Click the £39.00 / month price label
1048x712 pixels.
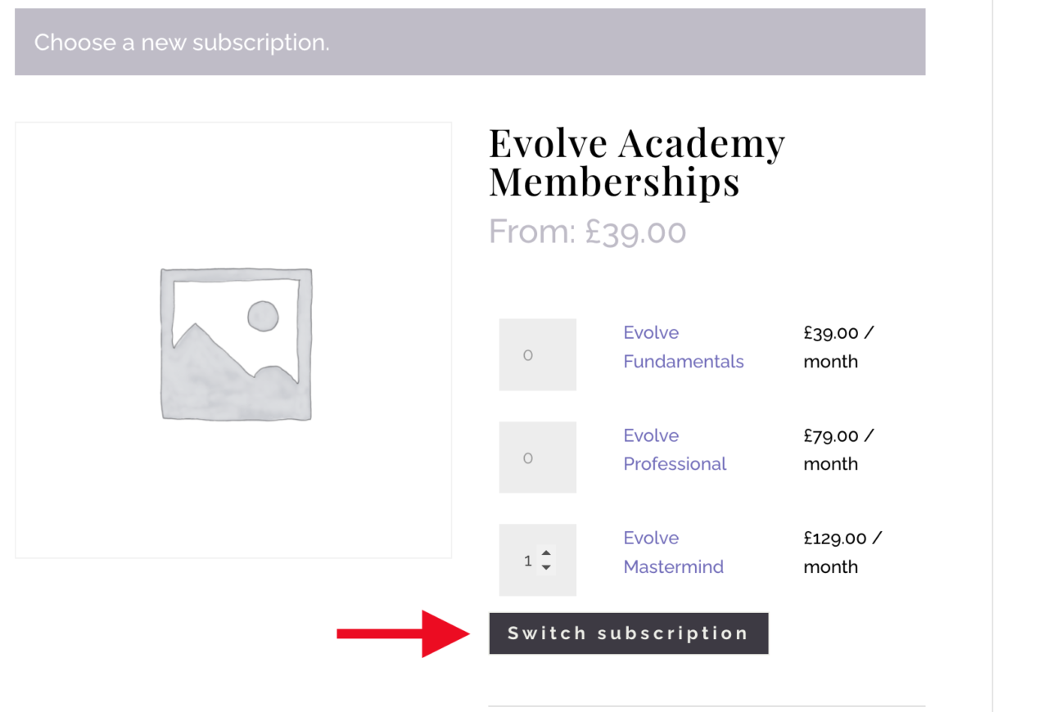(838, 346)
